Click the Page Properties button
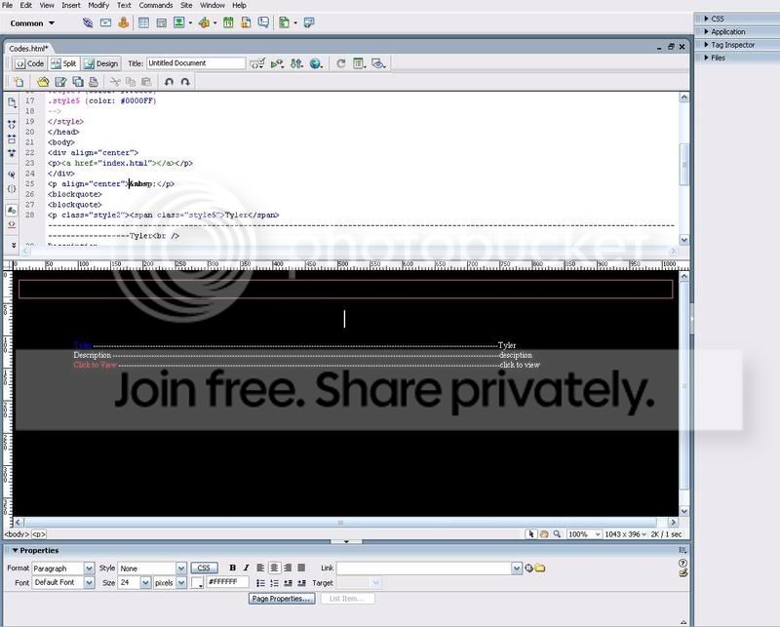Screen dimensions: 780x627 tap(282, 599)
